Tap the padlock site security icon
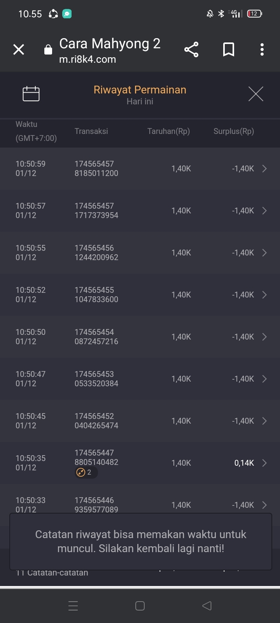280x623 pixels. [48, 50]
